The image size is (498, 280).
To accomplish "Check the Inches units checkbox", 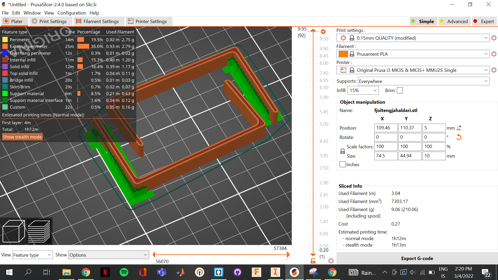I will click(342, 164).
